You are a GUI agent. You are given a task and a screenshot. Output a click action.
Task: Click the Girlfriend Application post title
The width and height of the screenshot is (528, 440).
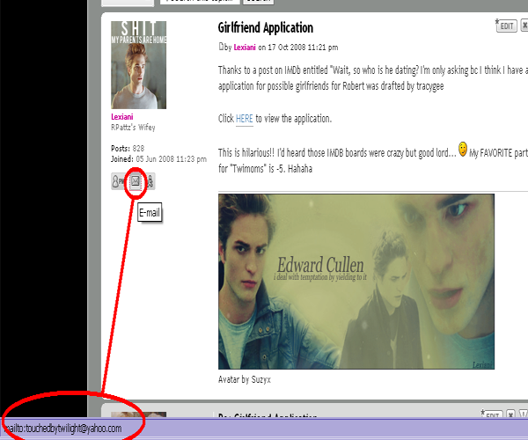click(266, 27)
